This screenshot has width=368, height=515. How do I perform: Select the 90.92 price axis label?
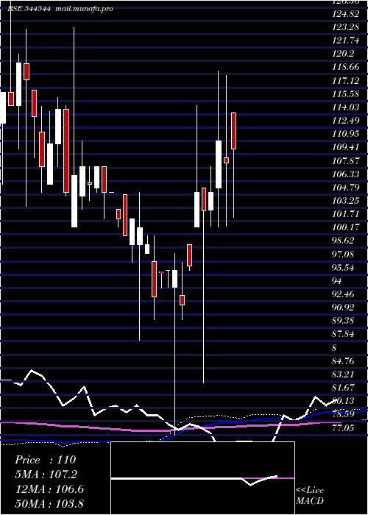click(343, 308)
